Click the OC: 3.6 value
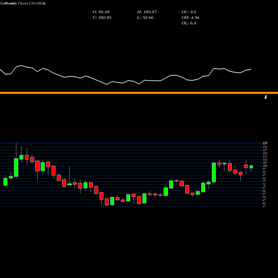278x278 pixels. pyautogui.click(x=189, y=12)
